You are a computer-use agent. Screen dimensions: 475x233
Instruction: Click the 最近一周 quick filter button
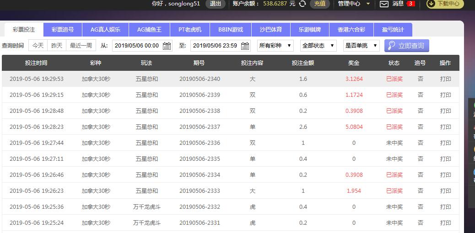coord(81,46)
